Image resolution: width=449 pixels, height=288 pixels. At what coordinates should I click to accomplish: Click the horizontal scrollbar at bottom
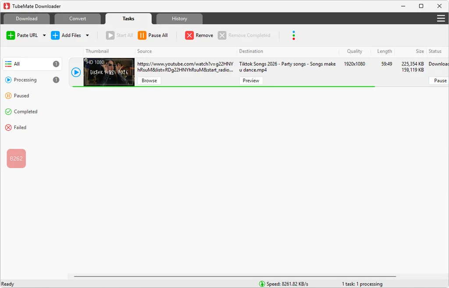click(x=235, y=277)
